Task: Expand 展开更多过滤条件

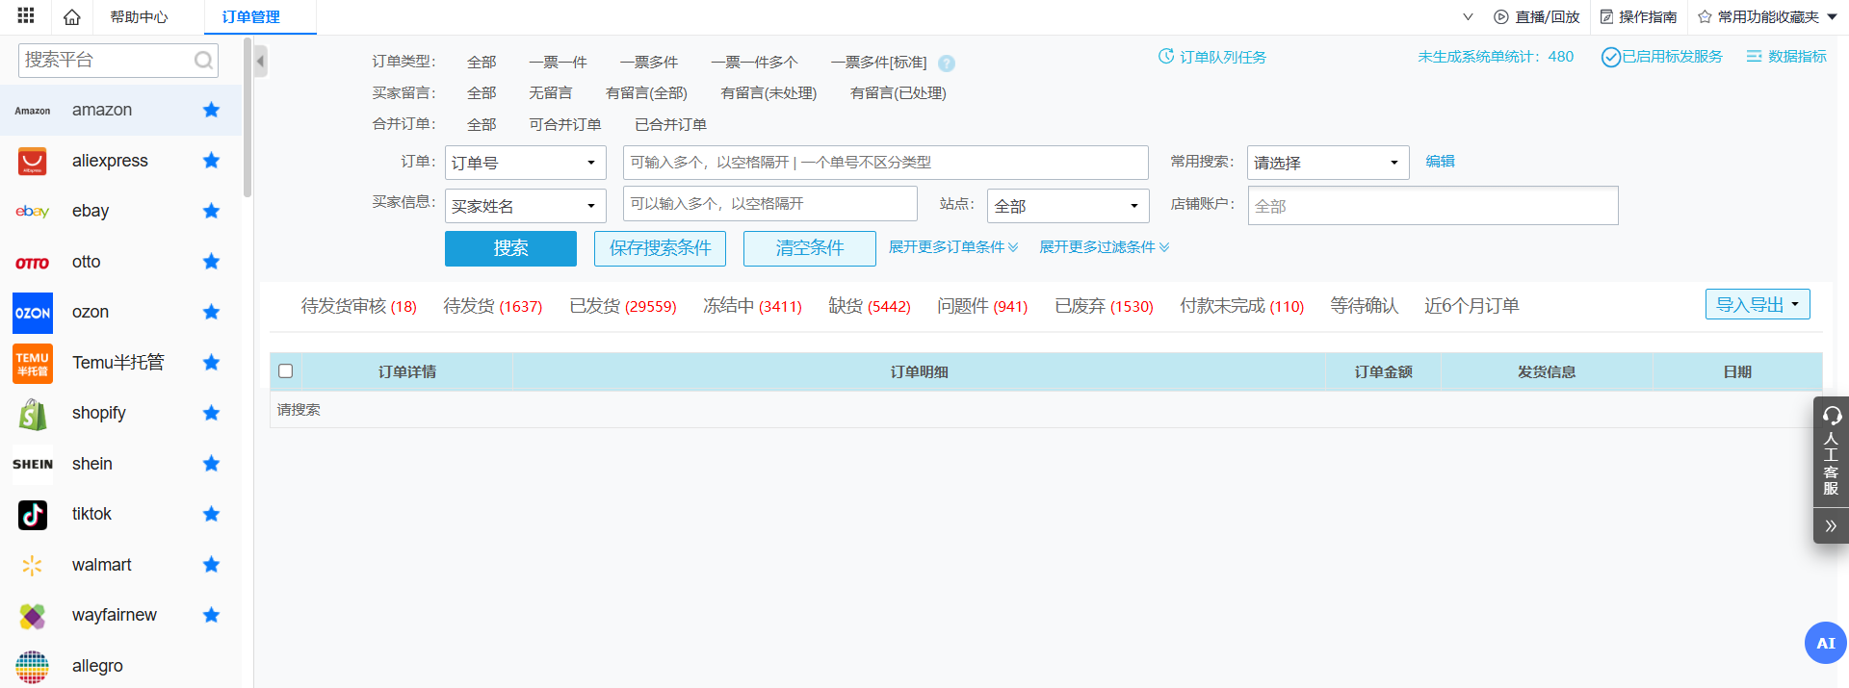Action: (1105, 247)
